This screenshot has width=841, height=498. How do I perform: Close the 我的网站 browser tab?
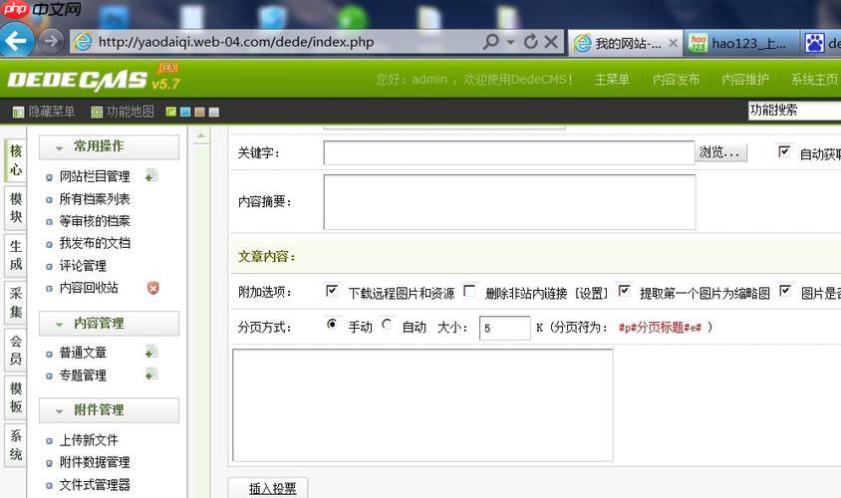(x=674, y=43)
